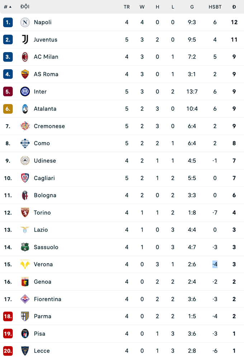Screen dimensions: 244x358
Task: Open the Bologna team link
Action: click(45, 195)
